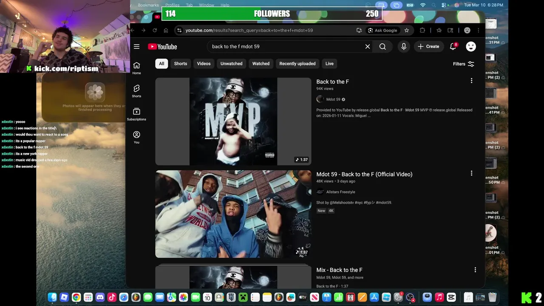Open Photos from the Dock

183,297
